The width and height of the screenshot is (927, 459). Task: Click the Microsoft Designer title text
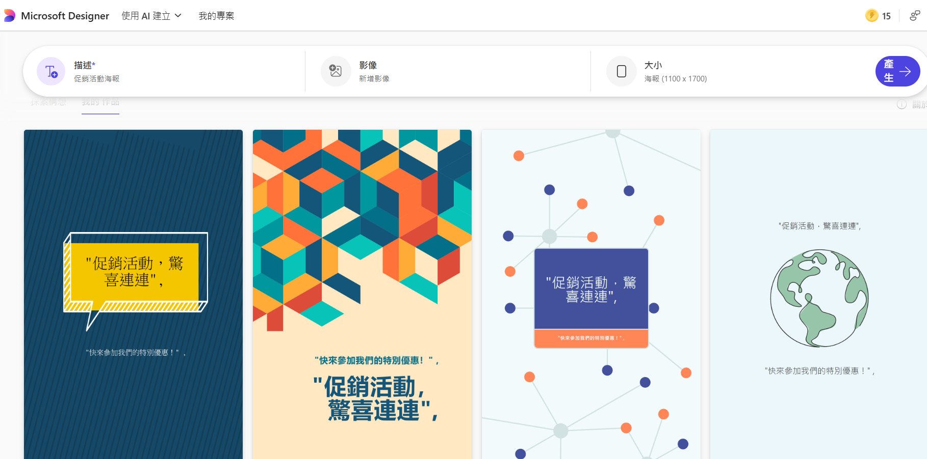pyautogui.click(x=65, y=16)
